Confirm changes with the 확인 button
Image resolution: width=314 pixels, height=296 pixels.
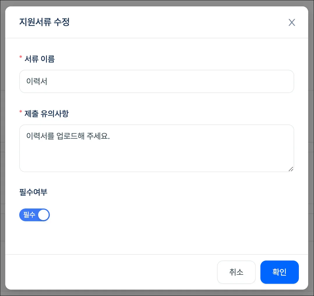point(279,272)
